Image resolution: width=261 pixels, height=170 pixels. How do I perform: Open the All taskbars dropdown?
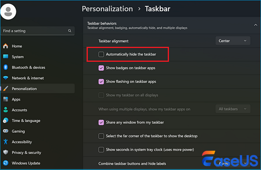click(232, 109)
